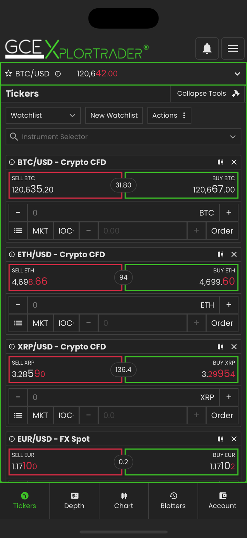Toggle IOC time-in-force for BTC order
This screenshot has width=247, height=538.
click(x=66, y=231)
